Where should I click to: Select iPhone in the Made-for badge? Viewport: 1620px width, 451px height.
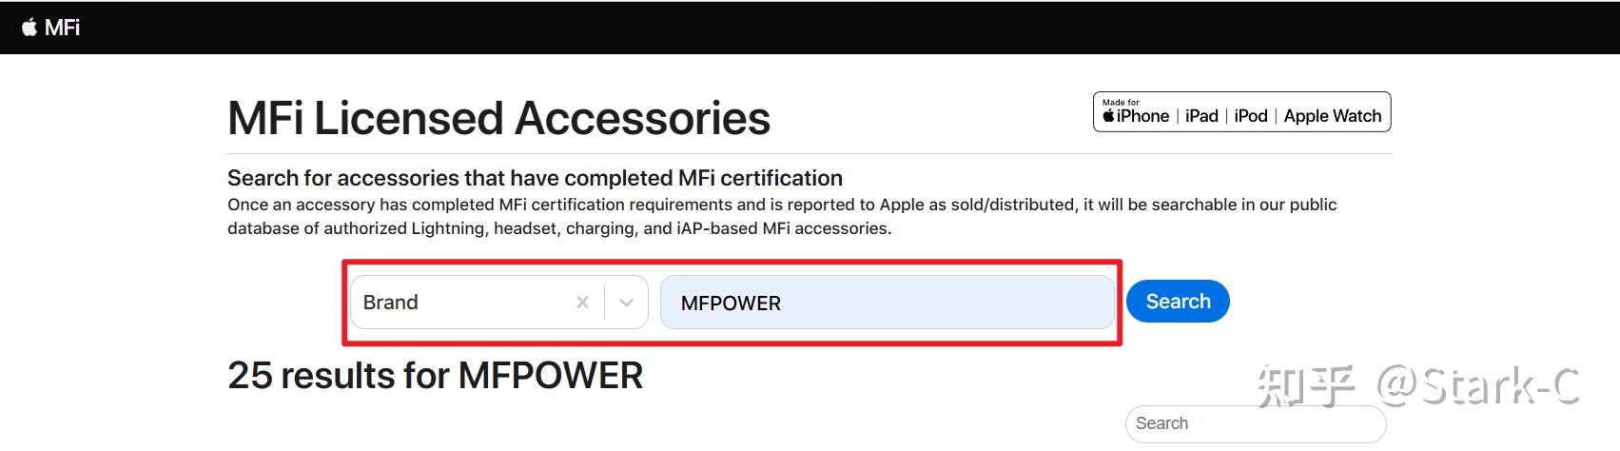coord(1143,116)
